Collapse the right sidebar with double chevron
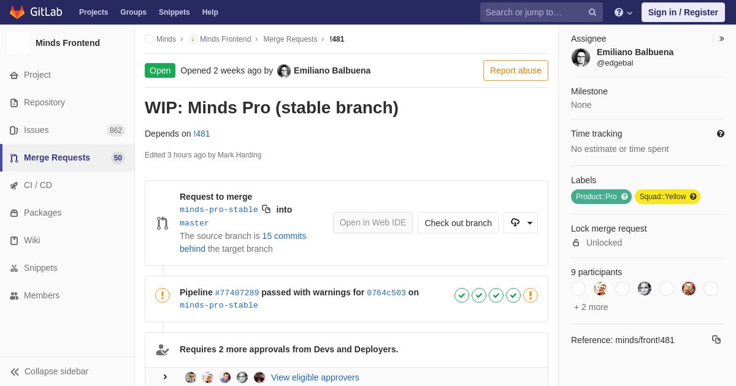The width and height of the screenshot is (736, 386). tap(722, 39)
